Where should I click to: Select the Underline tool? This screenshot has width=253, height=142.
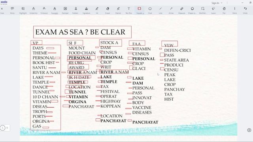(33, 10)
